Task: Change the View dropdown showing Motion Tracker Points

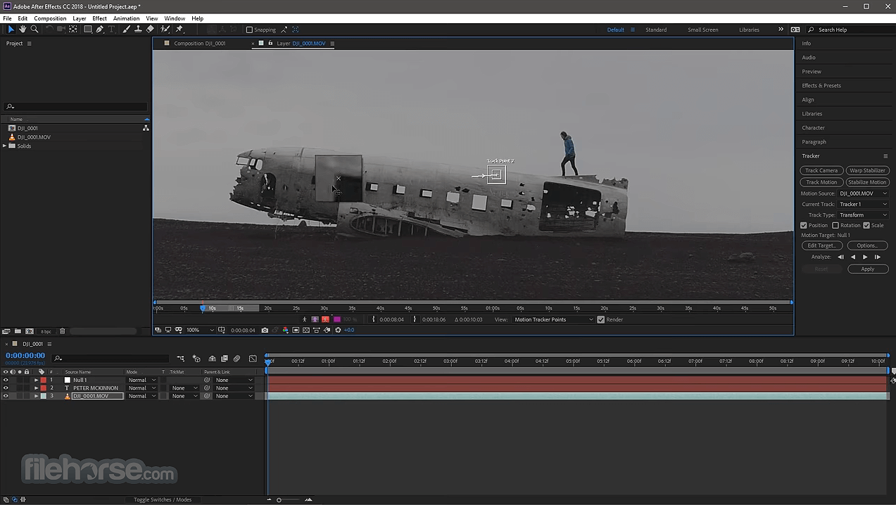Action: (553, 319)
